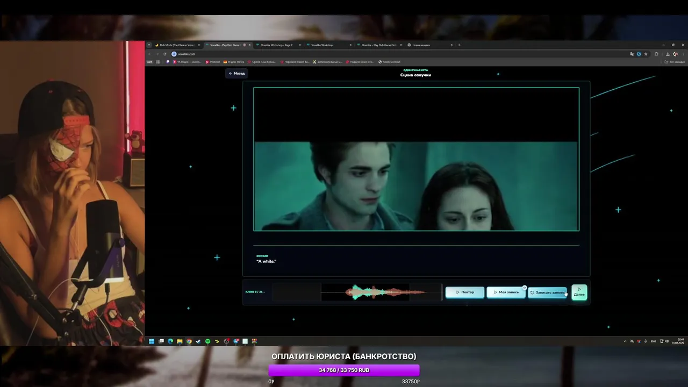
Task: Switch to Dub Mode browser tab
Action: [x=177, y=45]
